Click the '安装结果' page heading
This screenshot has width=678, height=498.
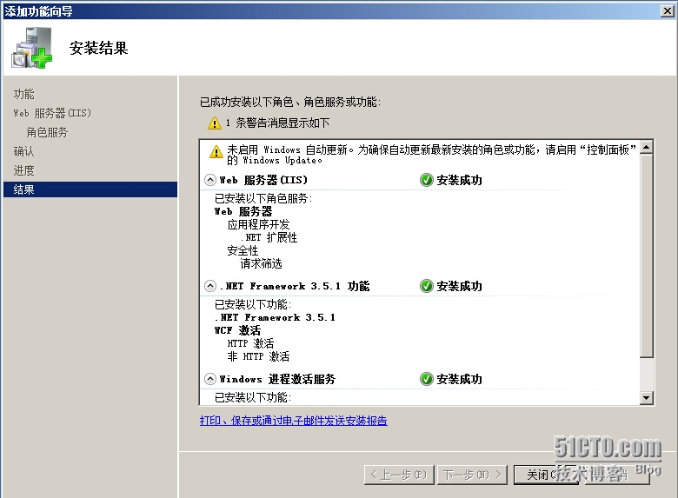(x=98, y=48)
